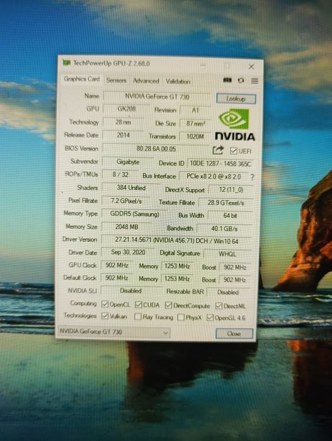Click the Bus Interface field PCIe x8 2.0

click(x=214, y=176)
